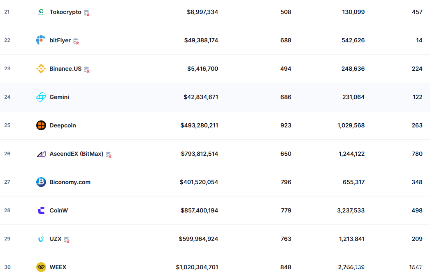Viewport: 430px width, 277px height.
Task: Click the no-reserves icon beside AscendEX (BitMax)
Action: [108, 155]
